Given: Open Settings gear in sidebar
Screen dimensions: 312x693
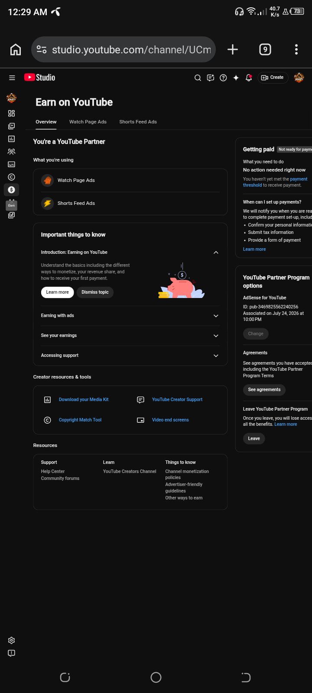Looking at the screenshot, I should pyautogui.click(x=12, y=640).
